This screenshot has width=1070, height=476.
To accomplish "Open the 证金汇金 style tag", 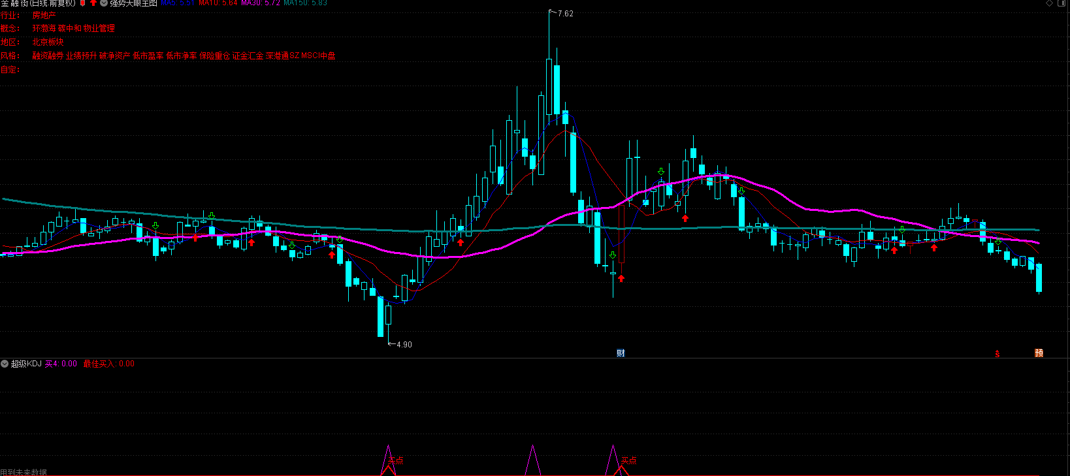I will (248, 56).
